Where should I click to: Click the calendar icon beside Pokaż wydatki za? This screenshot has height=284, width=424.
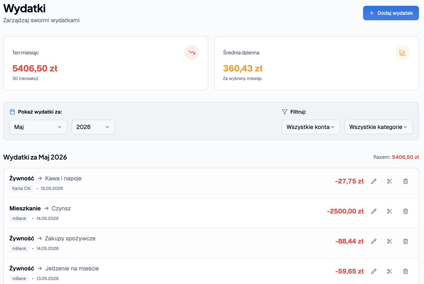[12, 112]
